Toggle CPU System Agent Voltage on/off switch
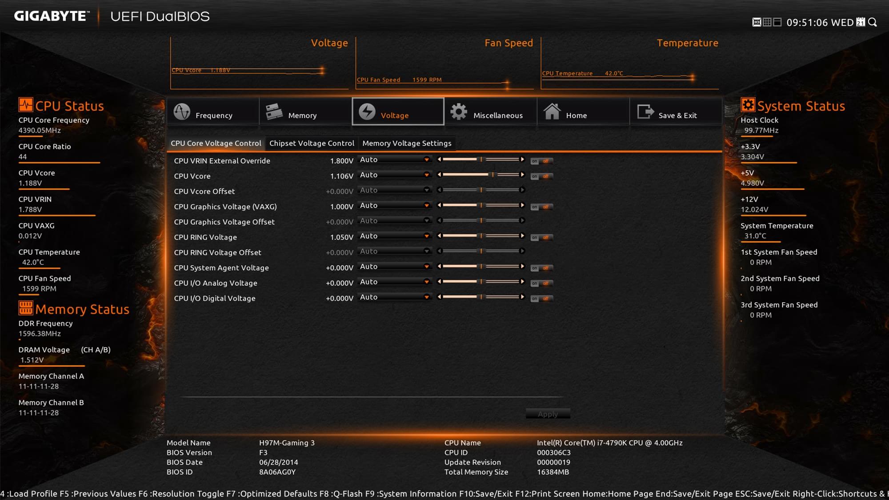This screenshot has width=889, height=500. pyautogui.click(x=541, y=268)
